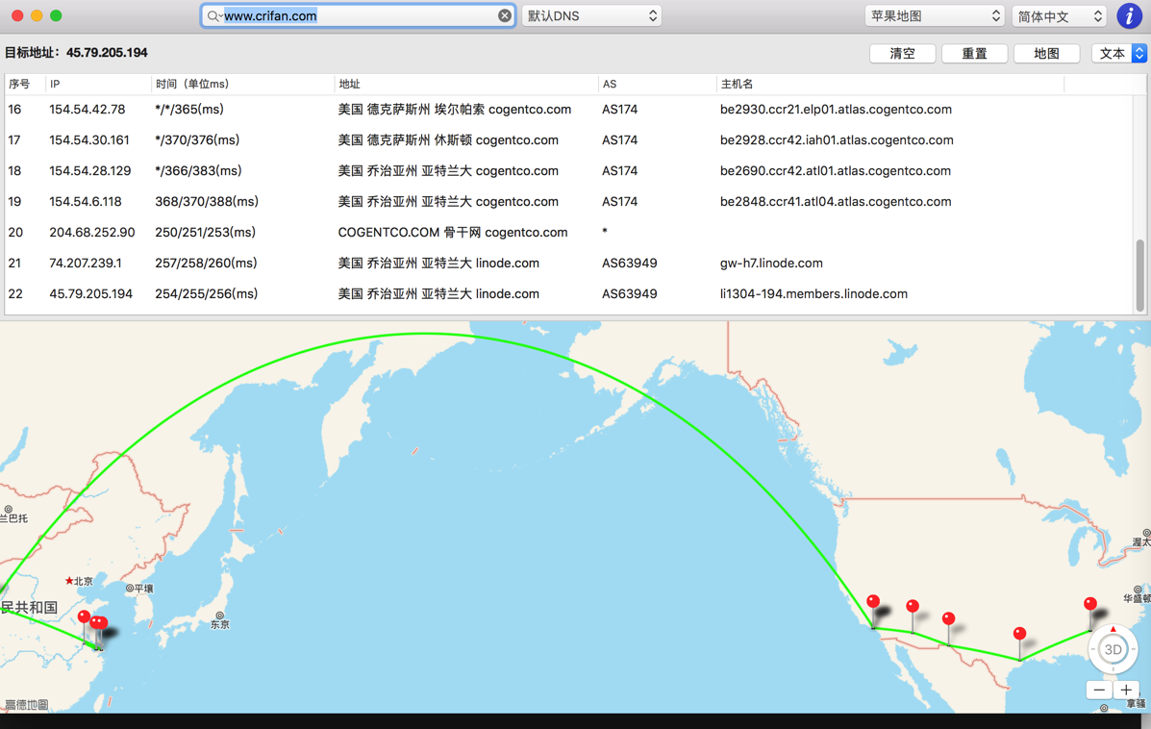Clear the search field with the X icon

504,15
